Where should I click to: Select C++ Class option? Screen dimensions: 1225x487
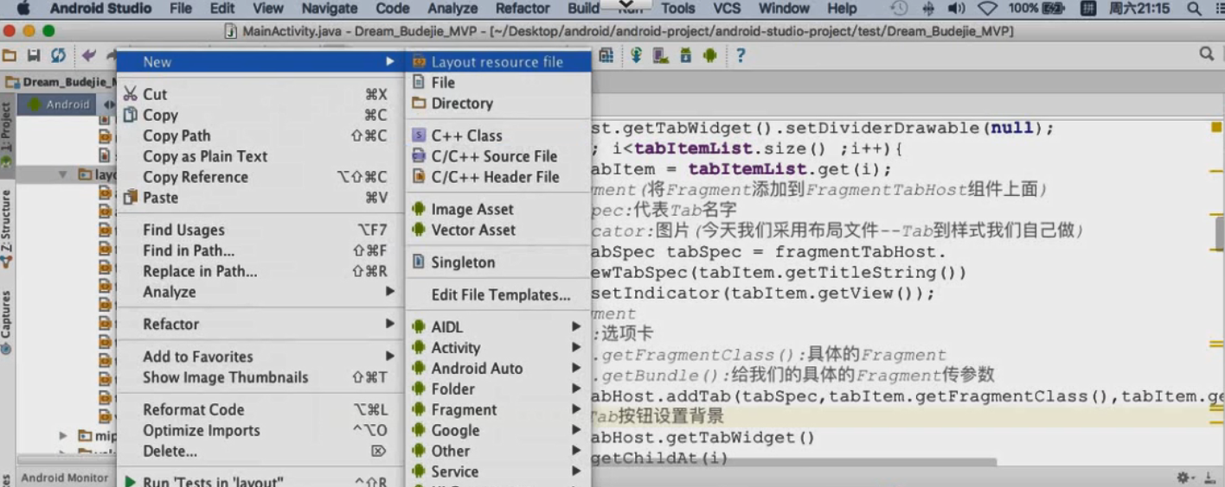[x=498, y=136]
